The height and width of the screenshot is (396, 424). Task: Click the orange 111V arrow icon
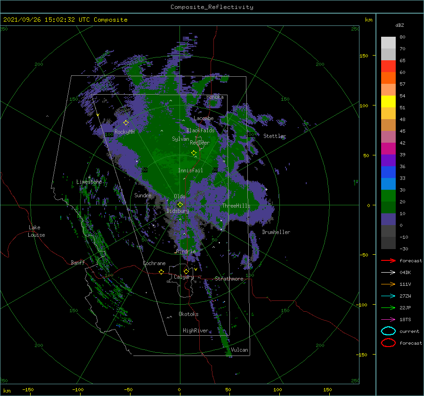(388, 284)
